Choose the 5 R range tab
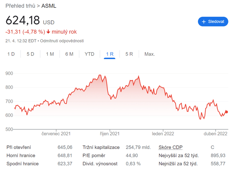This screenshot has width=236, height=170. tap(129, 54)
